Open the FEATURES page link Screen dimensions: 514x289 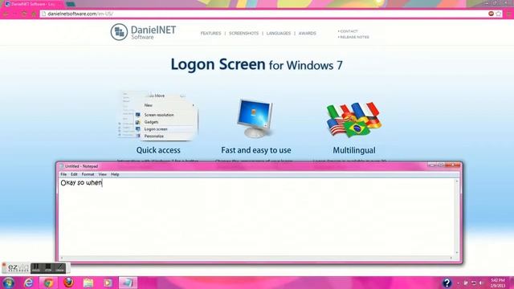tap(210, 34)
